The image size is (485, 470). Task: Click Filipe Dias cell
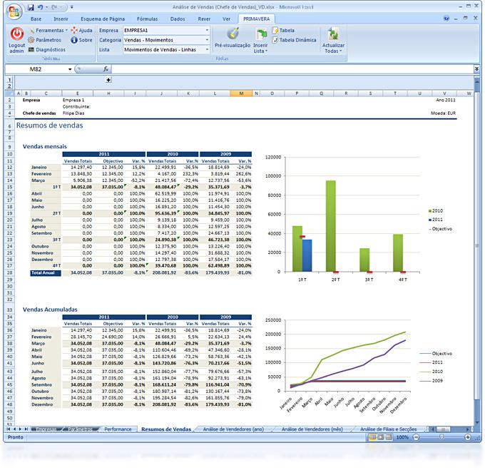coord(73,113)
